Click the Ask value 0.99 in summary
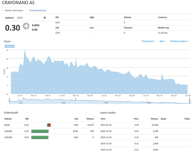This screenshot has width=193, height=152. (58, 33)
